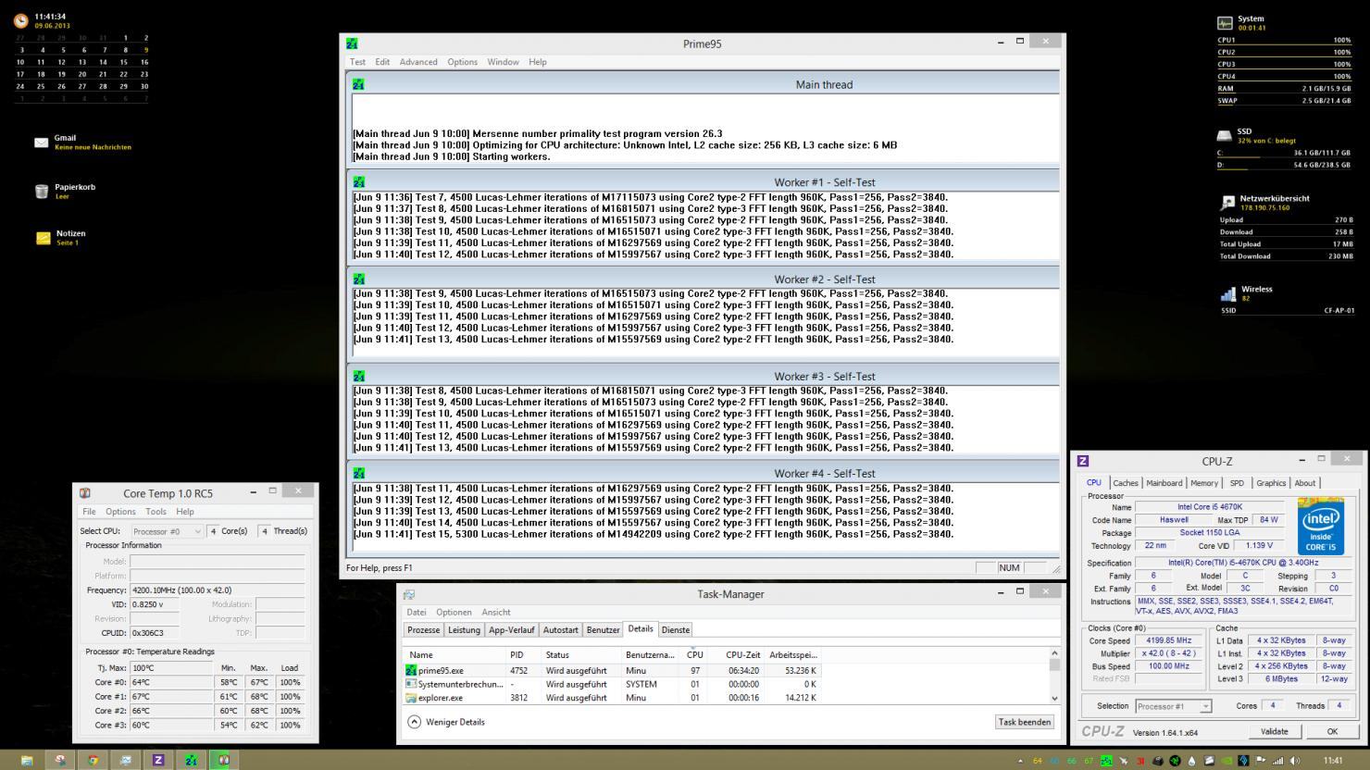Switch to the Autostart tab in Task-Manager

tap(560, 629)
